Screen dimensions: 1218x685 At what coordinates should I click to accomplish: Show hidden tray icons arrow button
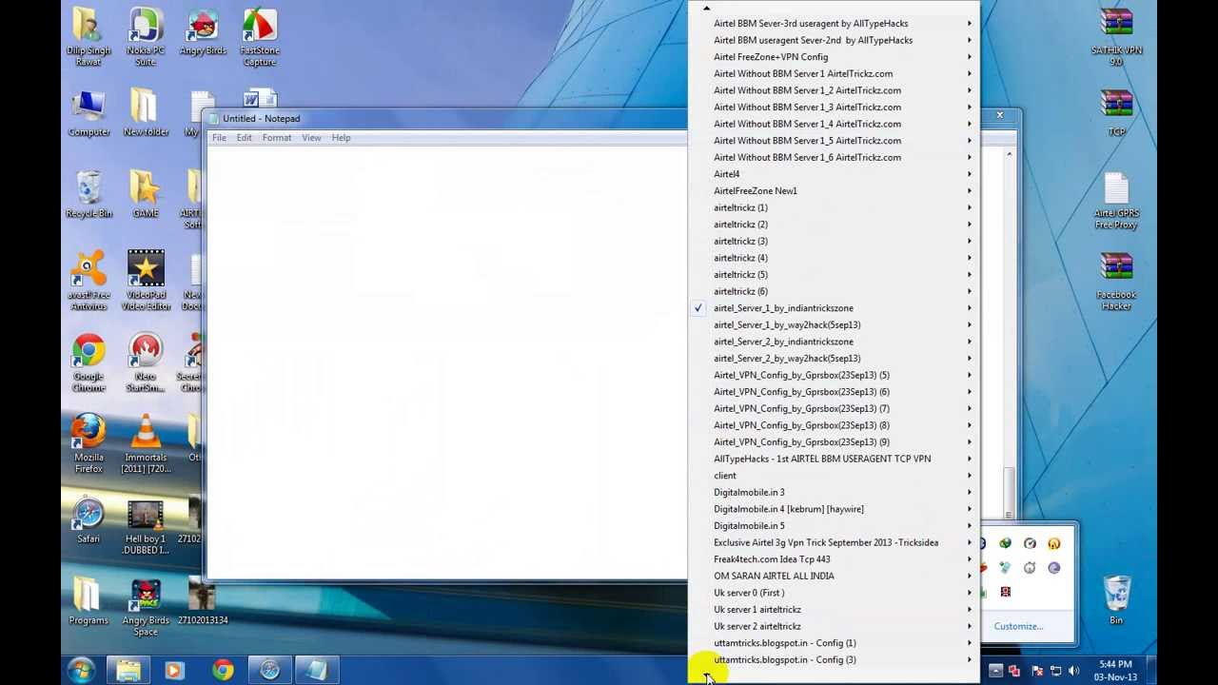pyautogui.click(x=995, y=672)
